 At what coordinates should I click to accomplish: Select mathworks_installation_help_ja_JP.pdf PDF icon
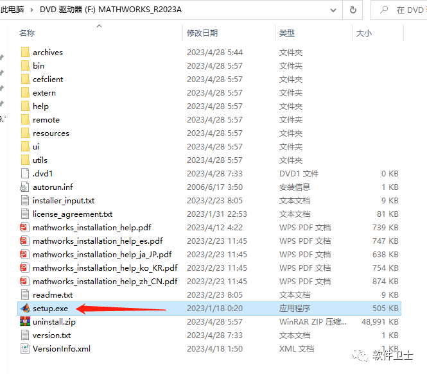24,254
